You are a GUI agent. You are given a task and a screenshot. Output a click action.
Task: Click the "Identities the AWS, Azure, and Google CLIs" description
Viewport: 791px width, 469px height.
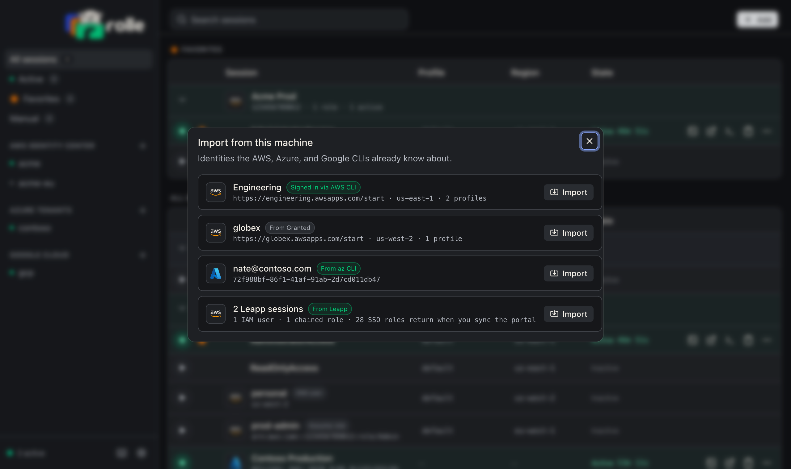[325, 158]
